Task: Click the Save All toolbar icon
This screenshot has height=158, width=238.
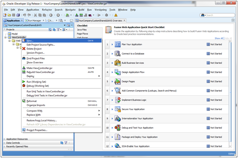Action: [x=18, y=15]
